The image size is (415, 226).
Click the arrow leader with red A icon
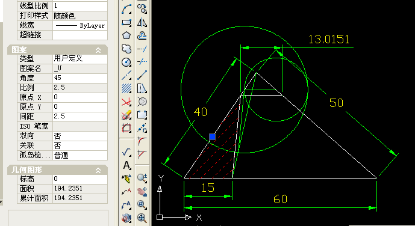(x=126, y=192)
